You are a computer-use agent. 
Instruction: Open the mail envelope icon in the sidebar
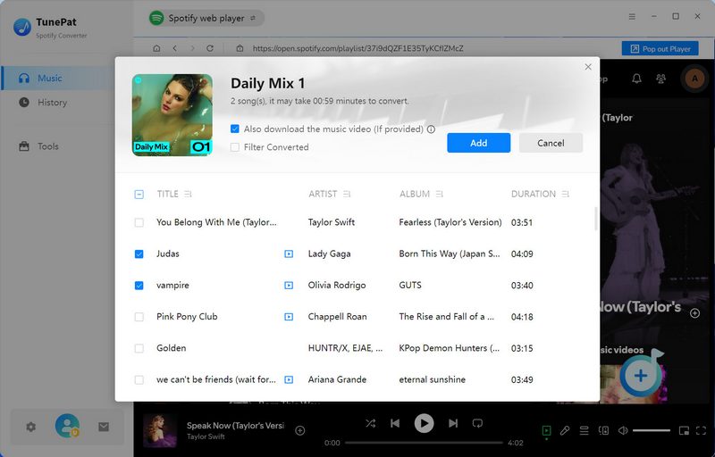104,427
